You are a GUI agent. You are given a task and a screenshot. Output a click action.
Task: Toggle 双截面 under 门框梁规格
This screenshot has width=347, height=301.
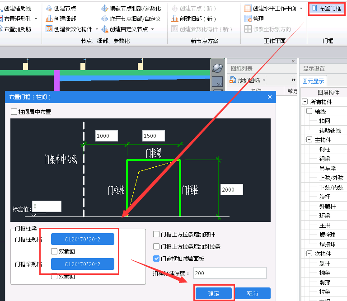pyautogui.click(x=54, y=276)
